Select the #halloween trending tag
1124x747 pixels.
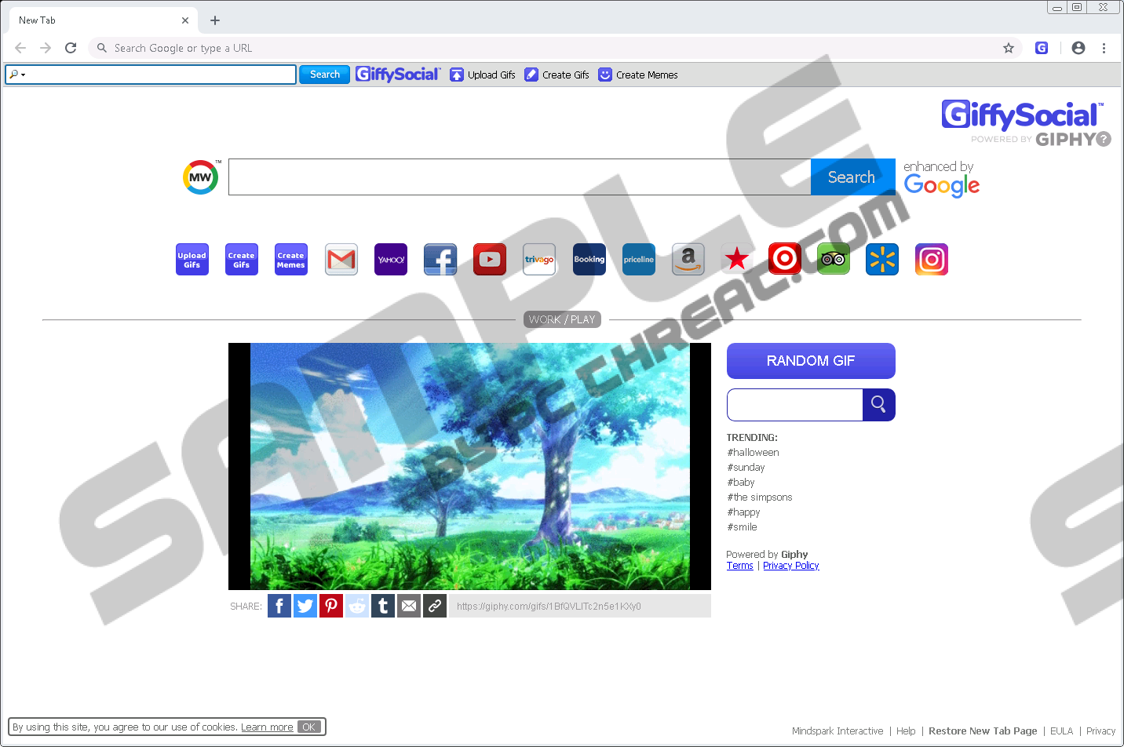pyautogui.click(x=753, y=453)
